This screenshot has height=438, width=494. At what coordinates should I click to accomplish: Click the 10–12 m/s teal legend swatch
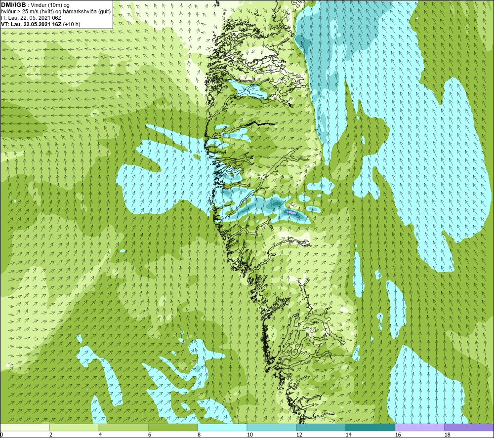pyautogui.click(x=272, y=427)
